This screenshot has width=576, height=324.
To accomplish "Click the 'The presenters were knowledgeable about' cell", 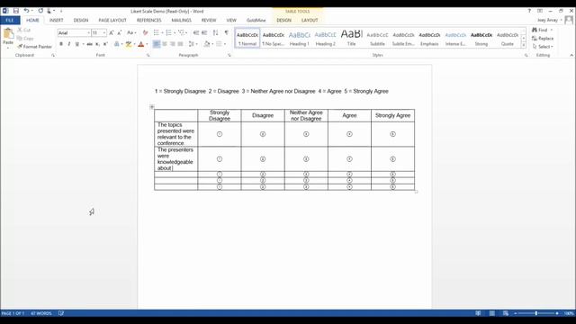I will 176,159.
